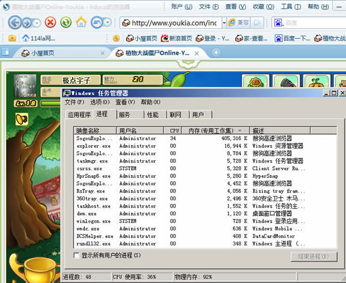Screen dimensions: 346x283
Task: Sort by 内存(专用工作集) column header
Action: pos(215,131)
